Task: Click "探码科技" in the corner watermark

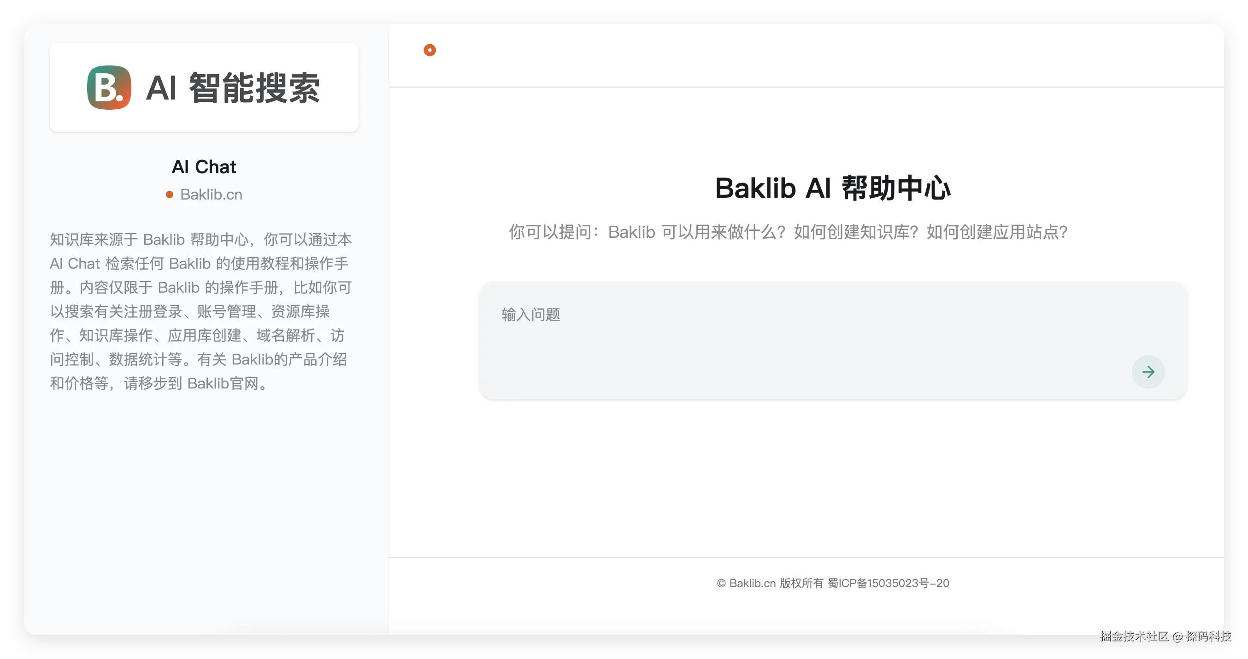Action: pos(1208,636)
